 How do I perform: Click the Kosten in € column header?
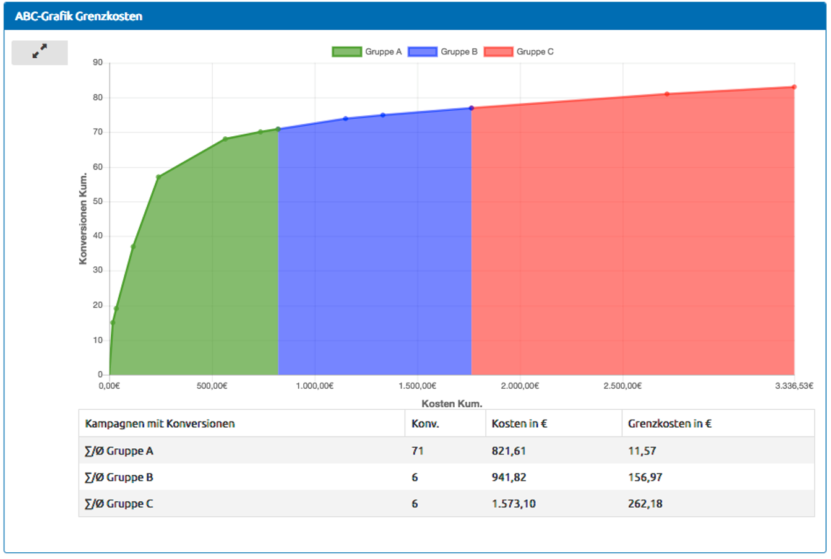click(519, 424)
